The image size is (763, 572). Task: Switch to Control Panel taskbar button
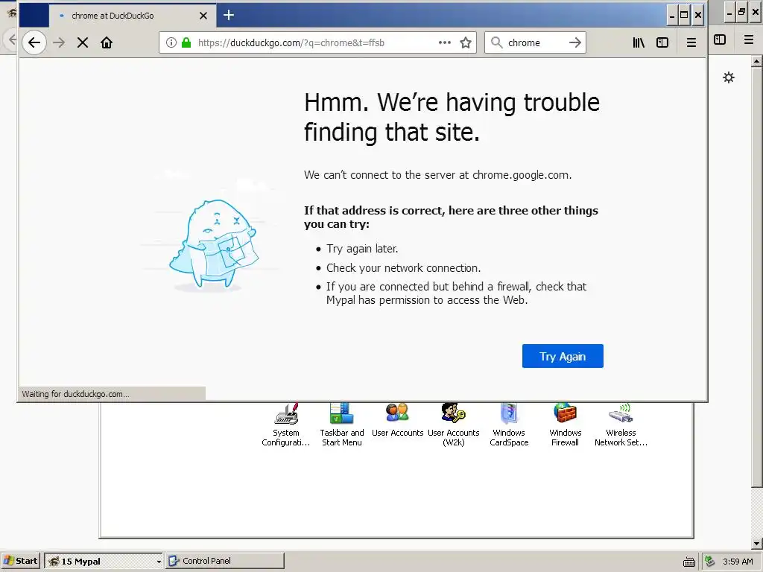[x=225, y=561]
